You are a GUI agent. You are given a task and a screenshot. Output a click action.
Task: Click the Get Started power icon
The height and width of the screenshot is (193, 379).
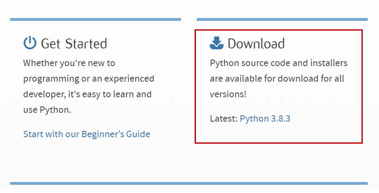point(30,43)
